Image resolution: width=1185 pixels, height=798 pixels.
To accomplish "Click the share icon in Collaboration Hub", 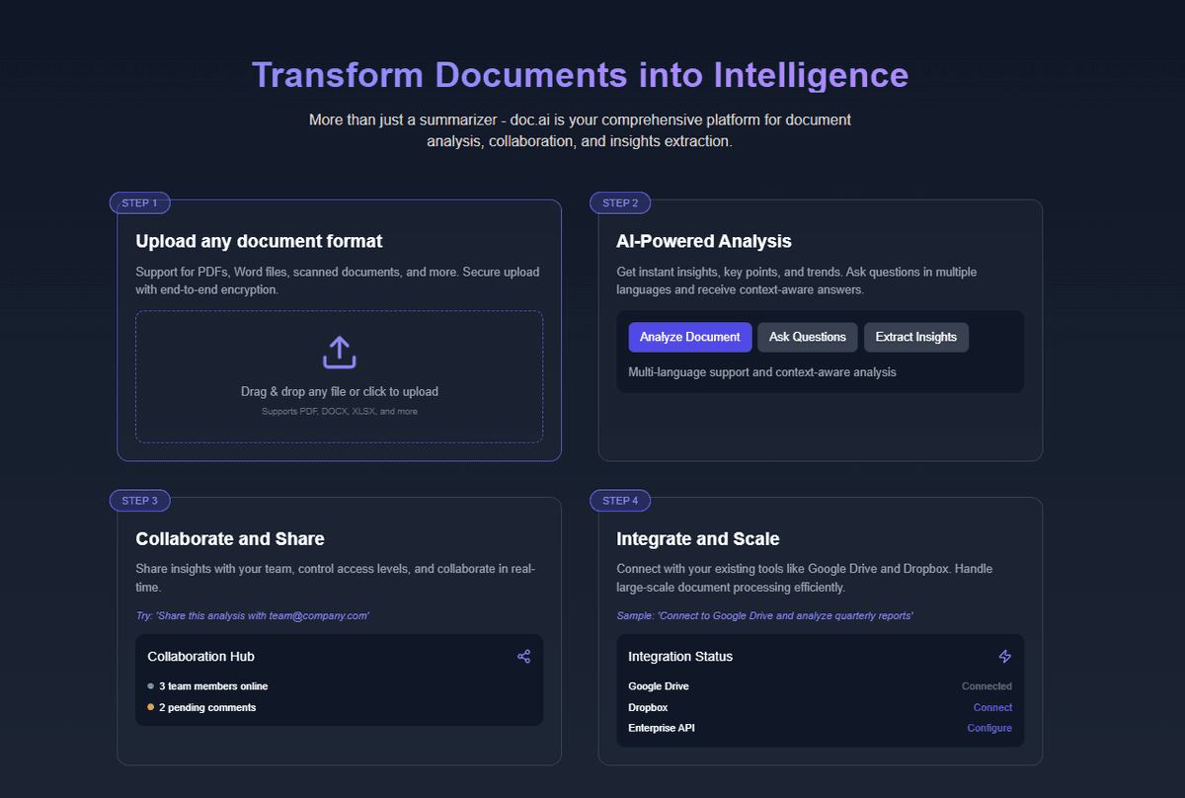I will 523,657.
